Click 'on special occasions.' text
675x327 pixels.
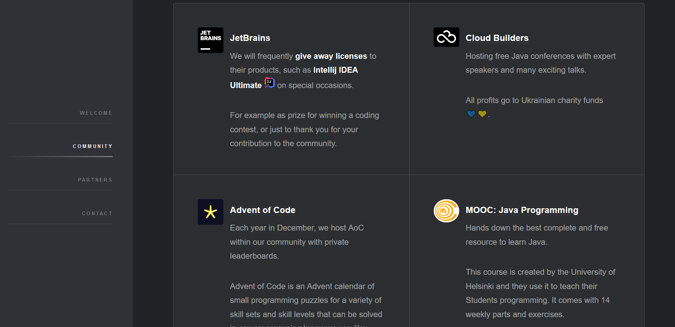[x=315, y=85]
